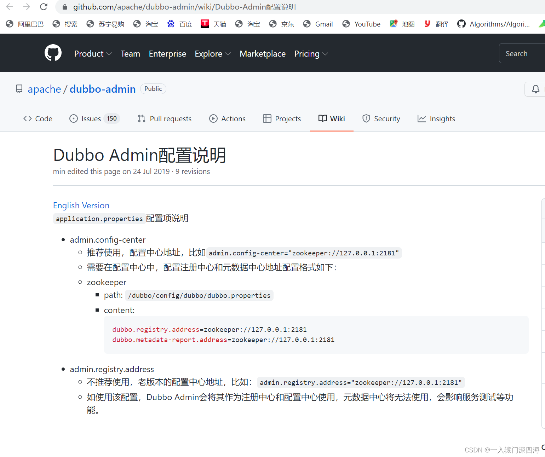Expand the Explore dropdown menu
Viewport: 545px width, 457px height.
[213, 54]
